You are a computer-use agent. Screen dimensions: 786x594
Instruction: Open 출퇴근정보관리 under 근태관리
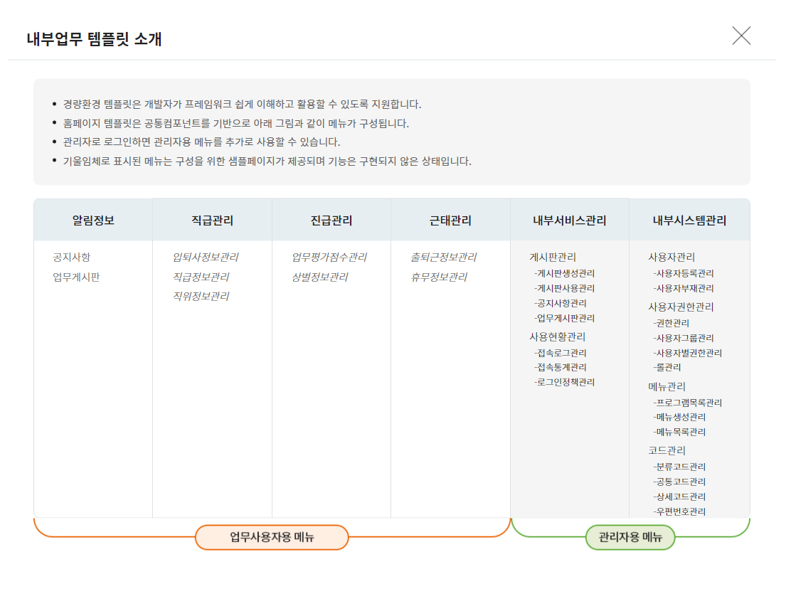(443, 257)
